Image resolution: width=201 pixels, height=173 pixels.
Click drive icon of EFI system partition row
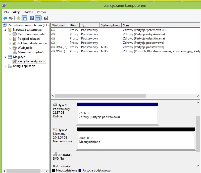click(x=53, y=30)
